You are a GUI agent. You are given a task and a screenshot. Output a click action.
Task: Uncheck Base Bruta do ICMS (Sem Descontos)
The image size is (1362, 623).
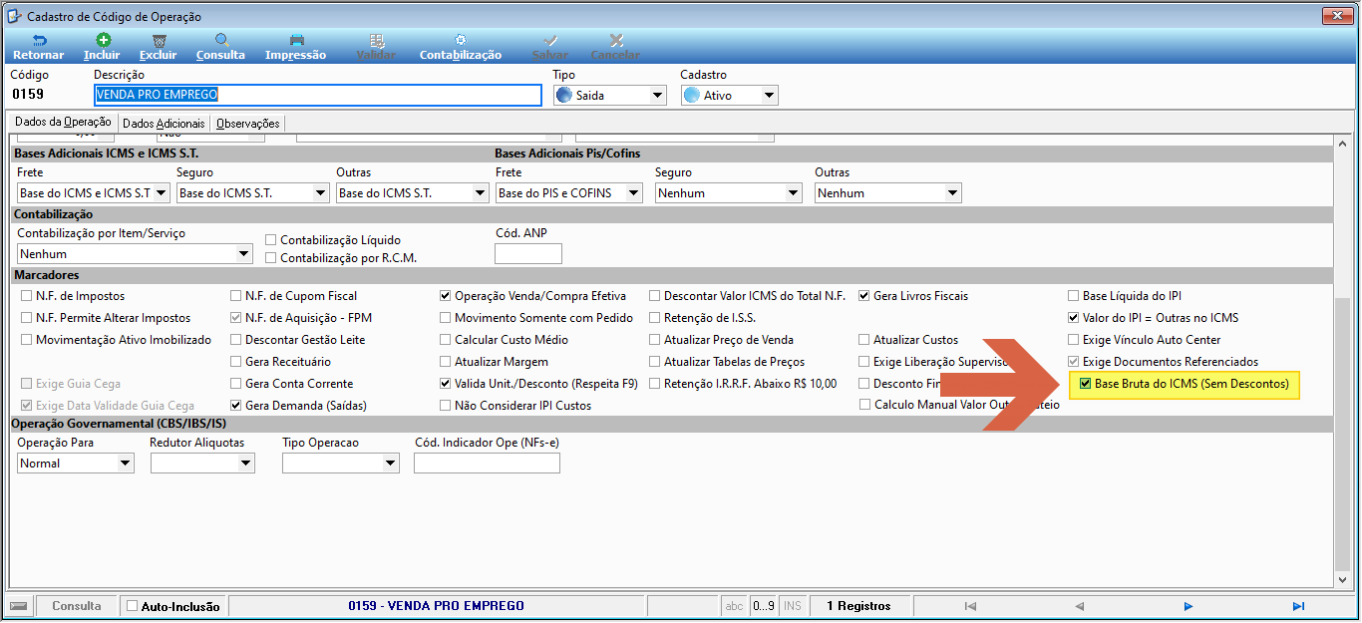point(1085,384)
